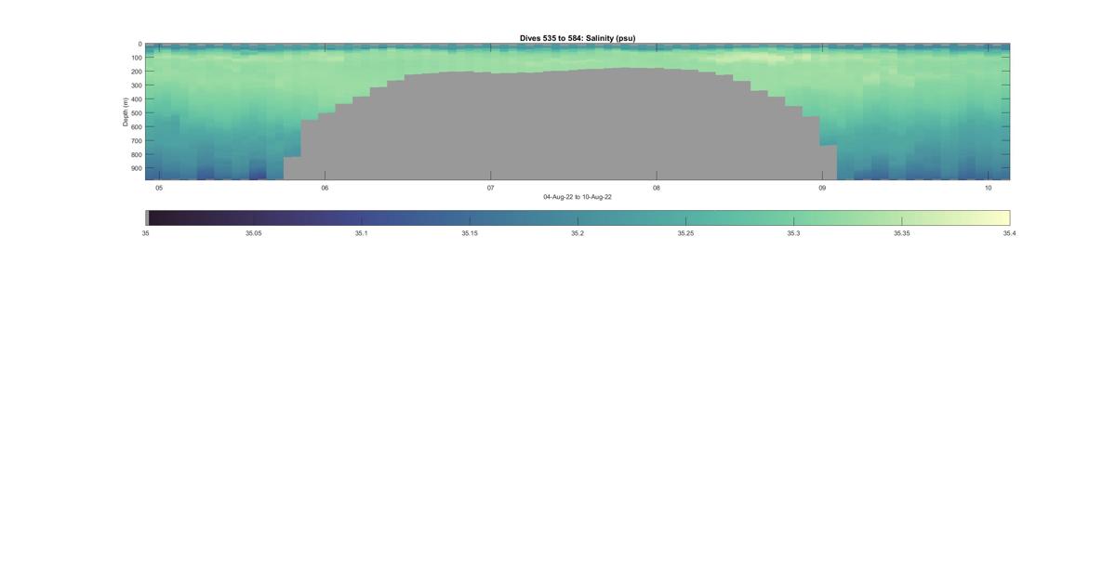Click the depth tick label '200'
Image resolution: width=1116 pixels, height=578 pixels.
(x=136, y=72)
